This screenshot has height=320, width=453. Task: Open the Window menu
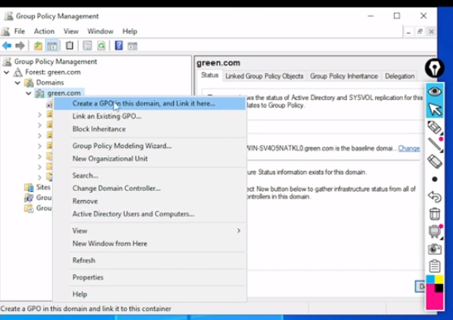100,31
